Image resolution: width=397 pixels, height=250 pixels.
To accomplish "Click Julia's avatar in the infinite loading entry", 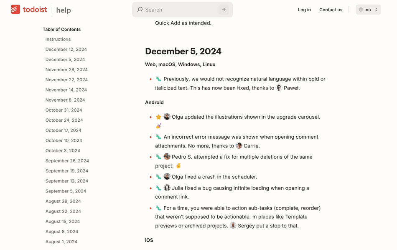I will point(167,187).
